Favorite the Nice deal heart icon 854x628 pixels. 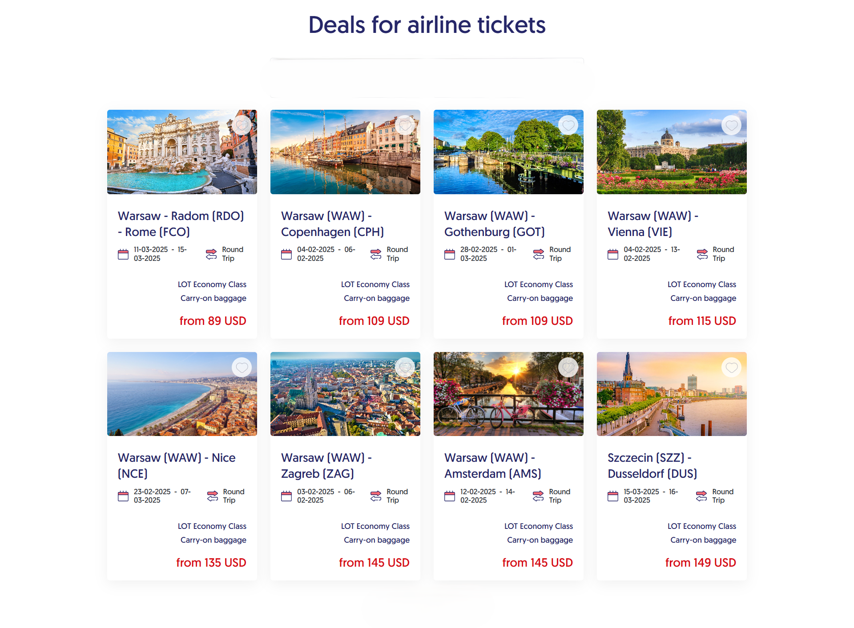coord(242,368)
